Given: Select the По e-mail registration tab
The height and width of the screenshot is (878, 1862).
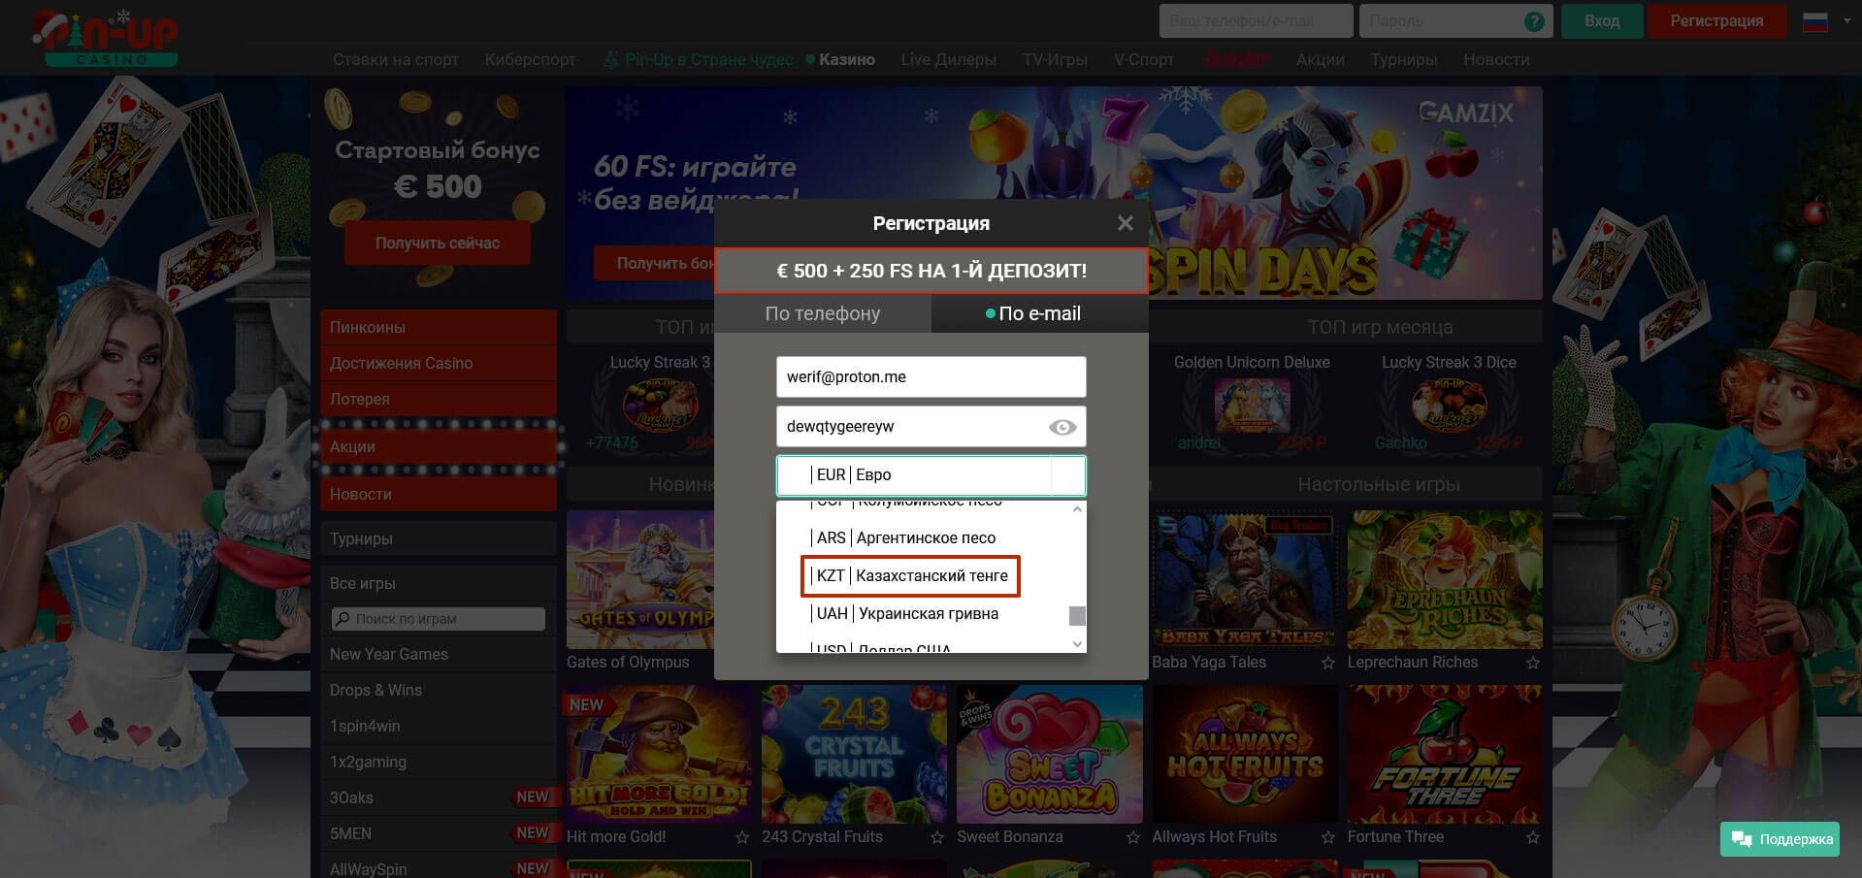Looking at the screenshot, I should tap(1039, 313).
